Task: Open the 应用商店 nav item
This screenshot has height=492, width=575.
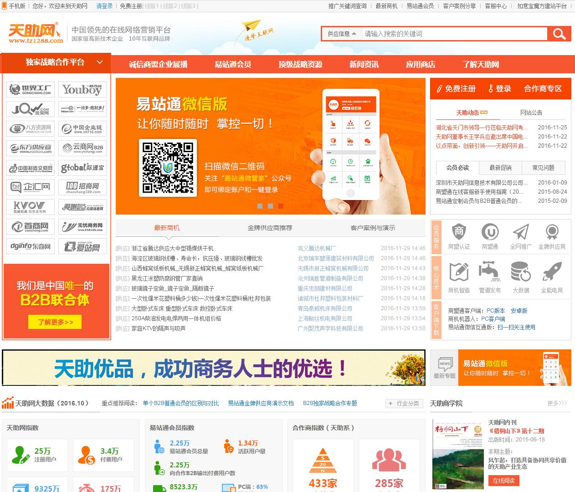Action: 421,64
